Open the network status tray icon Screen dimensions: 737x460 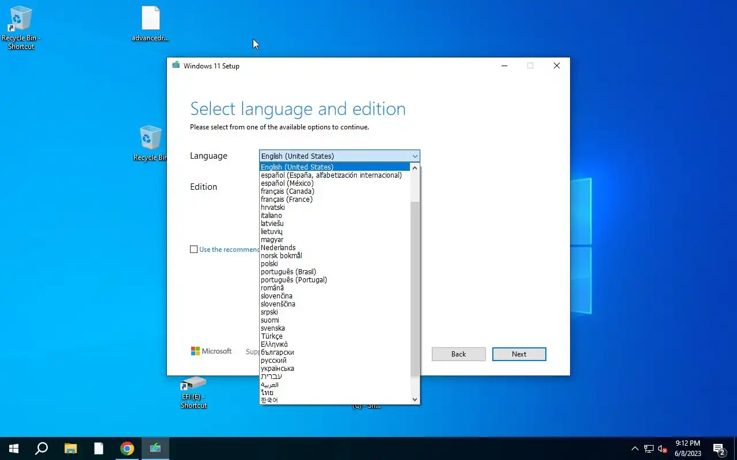[649, 448]
